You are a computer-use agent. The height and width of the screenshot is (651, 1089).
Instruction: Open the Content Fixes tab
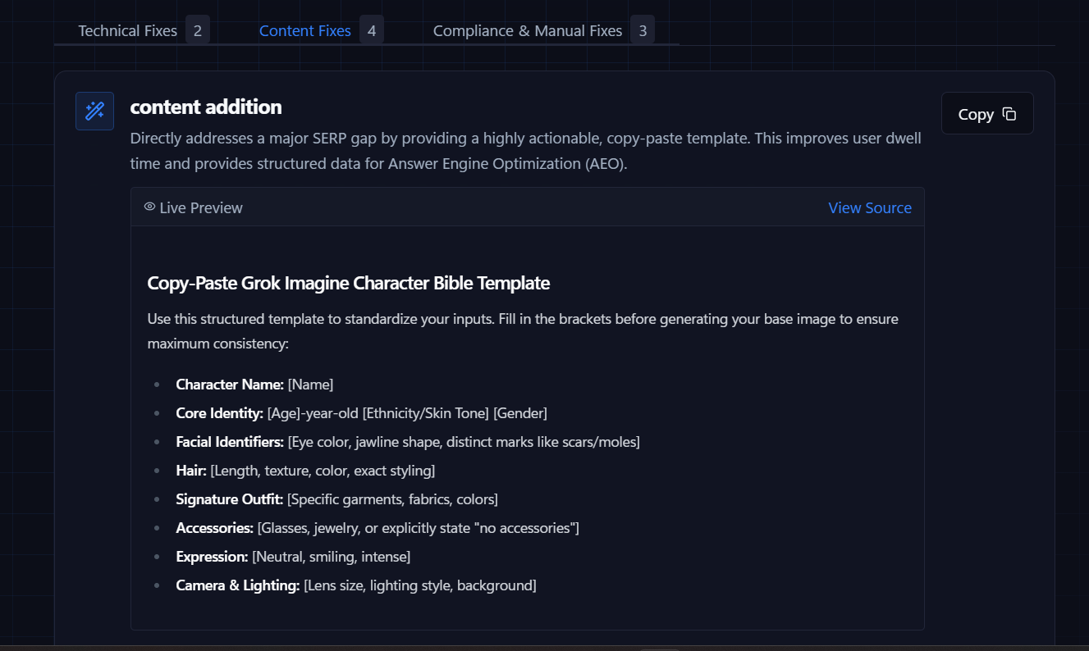(305, 30)
